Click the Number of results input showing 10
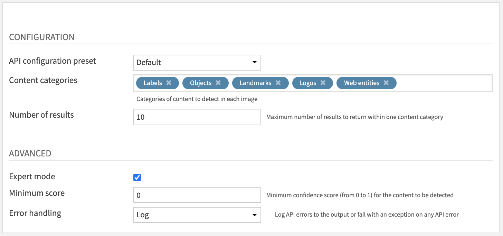The width and height of the screenshot is (503, 236). 197,117
